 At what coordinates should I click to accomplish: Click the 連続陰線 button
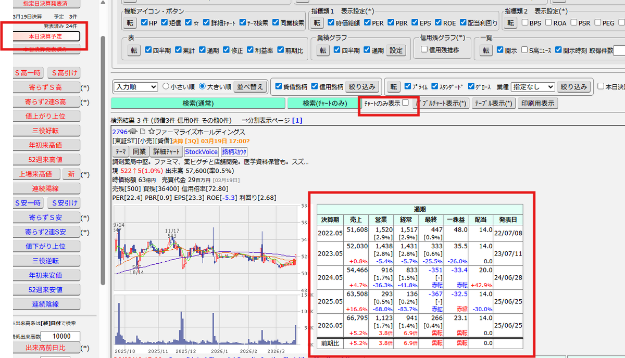pyautogui.click(x=46, y=304)
